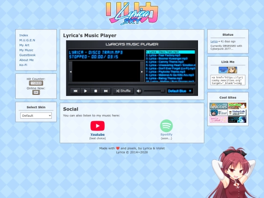The width and height of the screenshot is (264, 198).
Task: Open the About Me page
Action: point(26,60)
